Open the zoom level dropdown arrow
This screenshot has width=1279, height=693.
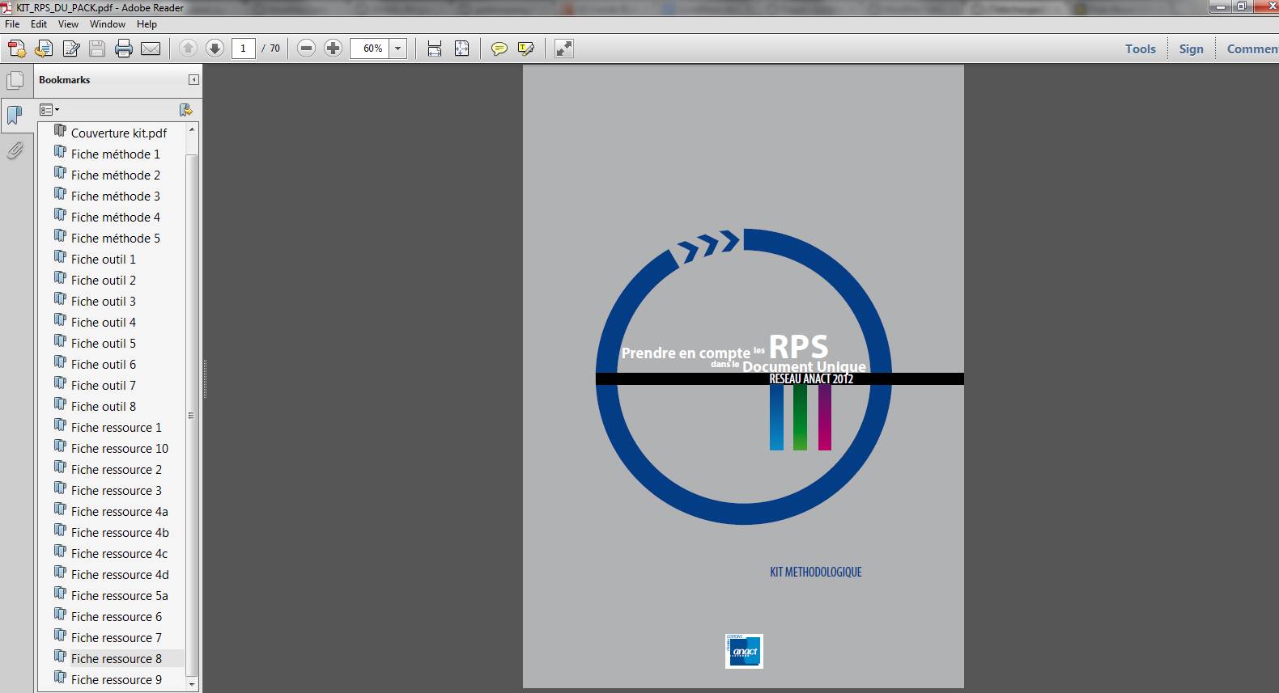click(397, 49)
